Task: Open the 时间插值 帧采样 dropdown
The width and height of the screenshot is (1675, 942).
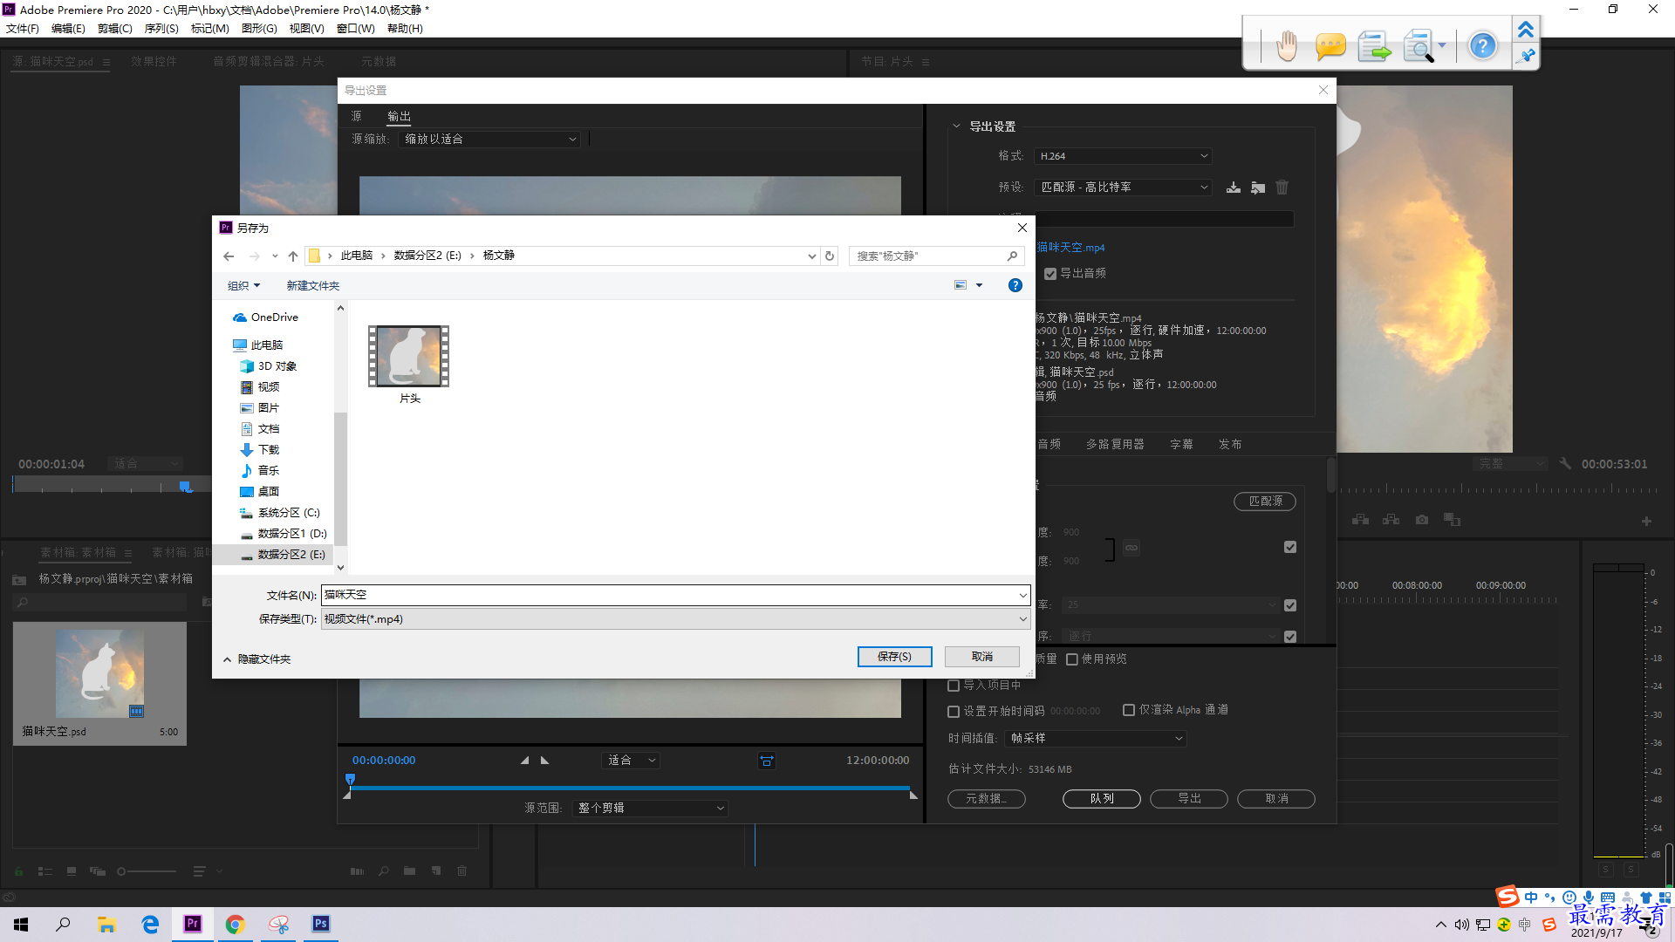Action: (x=1096, y=739)
